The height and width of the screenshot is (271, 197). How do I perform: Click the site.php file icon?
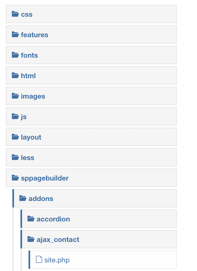pyautogui.click(x=39, y=260)
